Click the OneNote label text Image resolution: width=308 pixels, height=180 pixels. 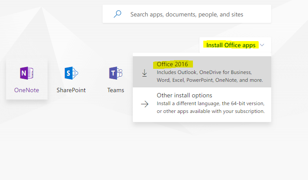27,90
